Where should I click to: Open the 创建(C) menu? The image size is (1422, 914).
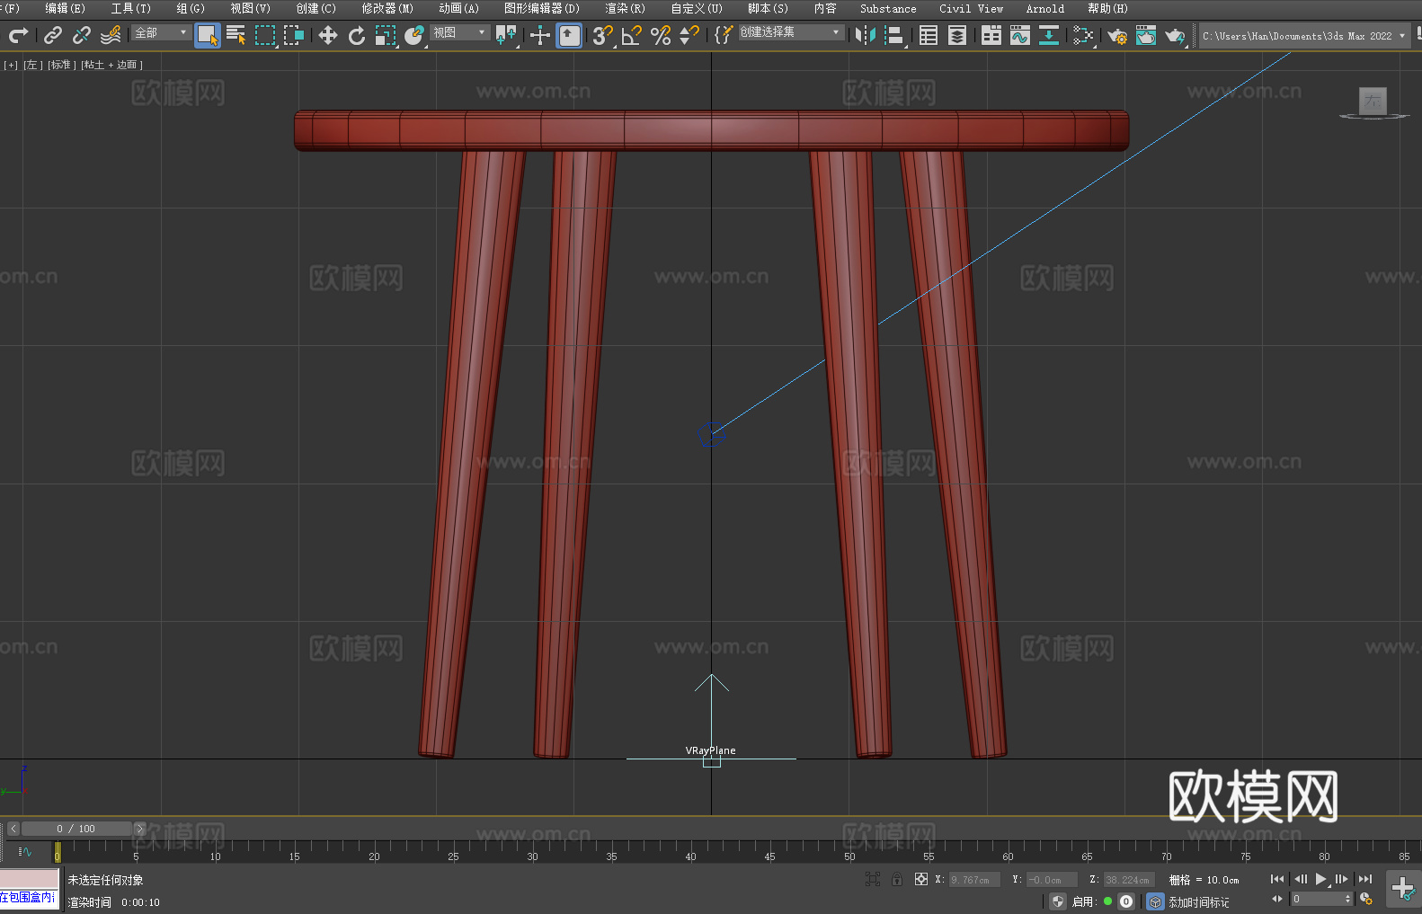click(316, 8)
